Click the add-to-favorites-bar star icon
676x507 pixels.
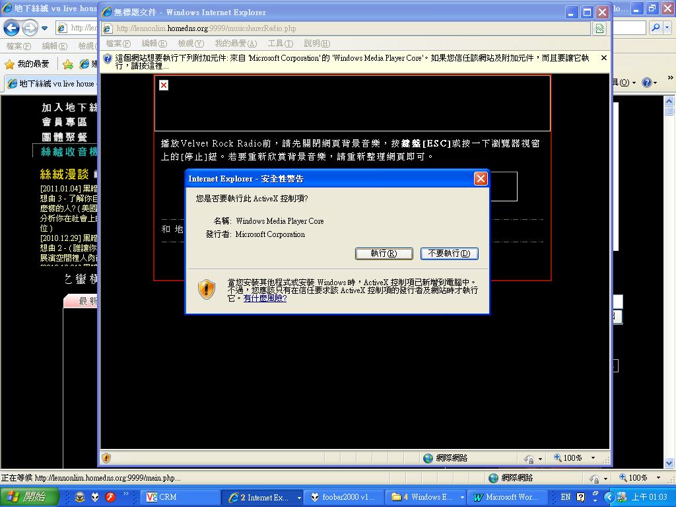pos(68,65)
